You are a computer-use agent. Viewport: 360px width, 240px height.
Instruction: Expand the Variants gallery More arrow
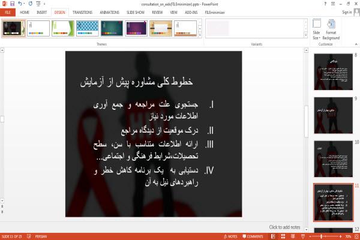tap(305, 35)
